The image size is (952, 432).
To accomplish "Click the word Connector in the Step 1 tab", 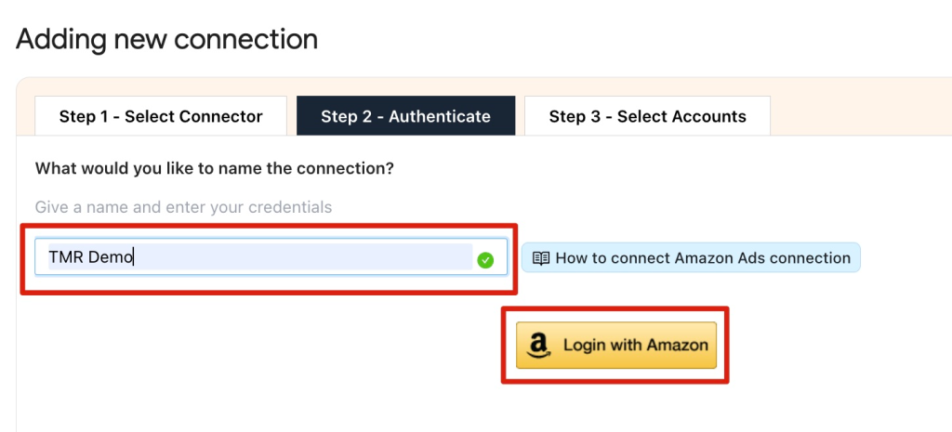I will [x=222, y=117].
